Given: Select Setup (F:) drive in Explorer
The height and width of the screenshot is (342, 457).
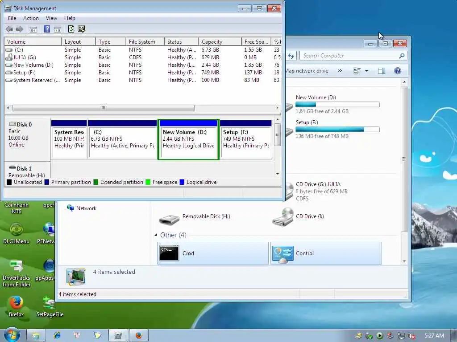Looking at the screenshot, I should coord(332,129).
